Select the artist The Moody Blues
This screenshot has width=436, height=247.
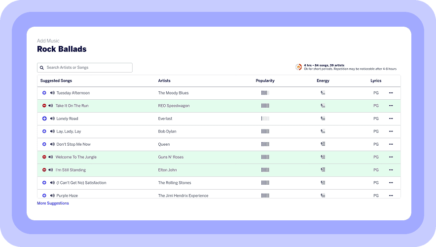(x=173, y=93)
